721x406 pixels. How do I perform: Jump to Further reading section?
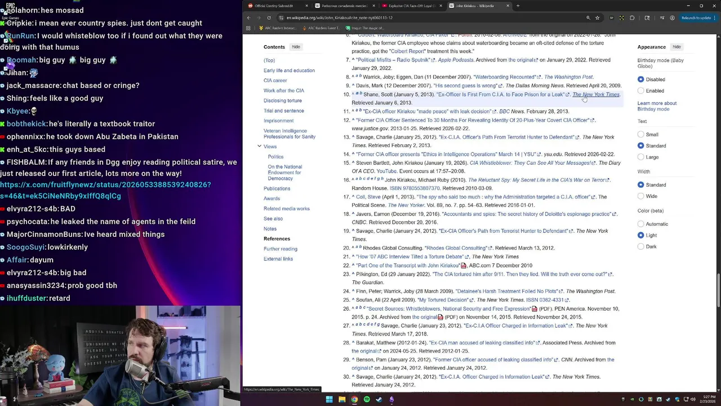(x=281, y=249)
